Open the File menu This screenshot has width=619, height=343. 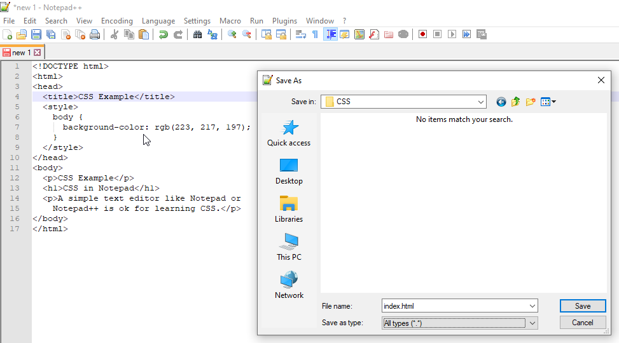pos(9,21)
